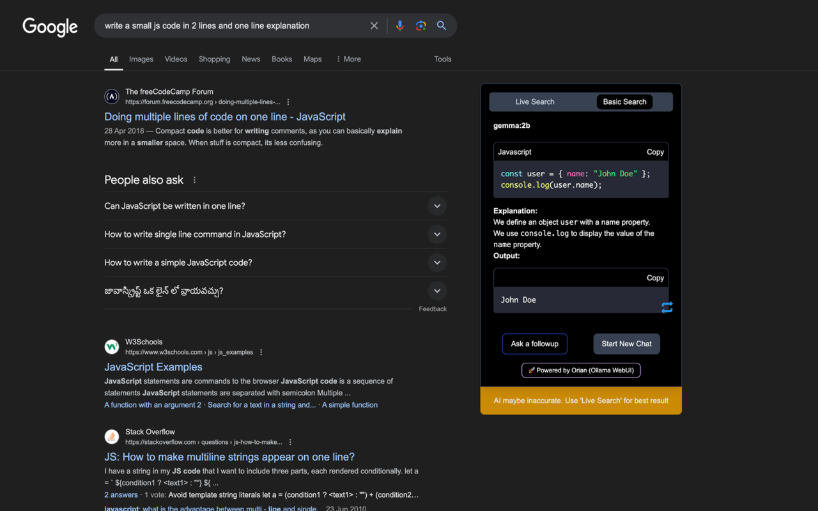Viewport: 818px width, 511px height.
Task: Switch to the Books tab
Action: coord(282,59)
